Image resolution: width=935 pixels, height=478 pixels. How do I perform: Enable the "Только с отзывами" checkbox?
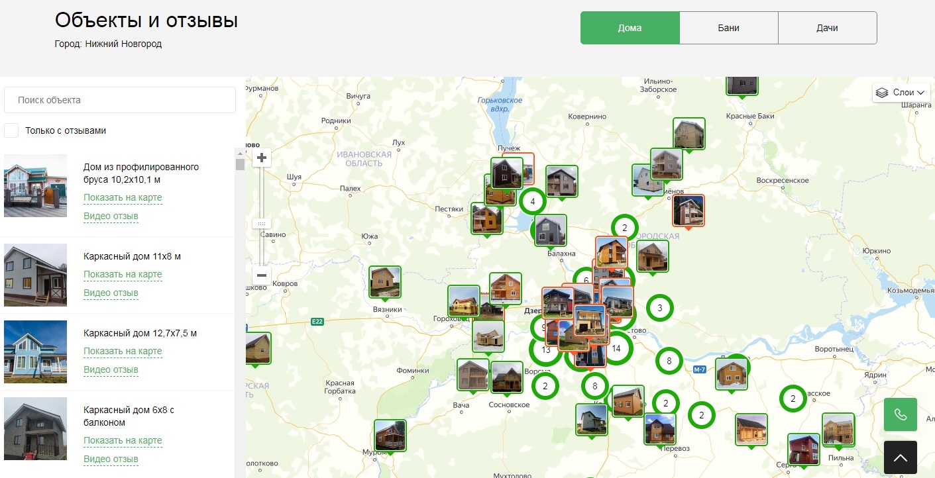[11, 130]
